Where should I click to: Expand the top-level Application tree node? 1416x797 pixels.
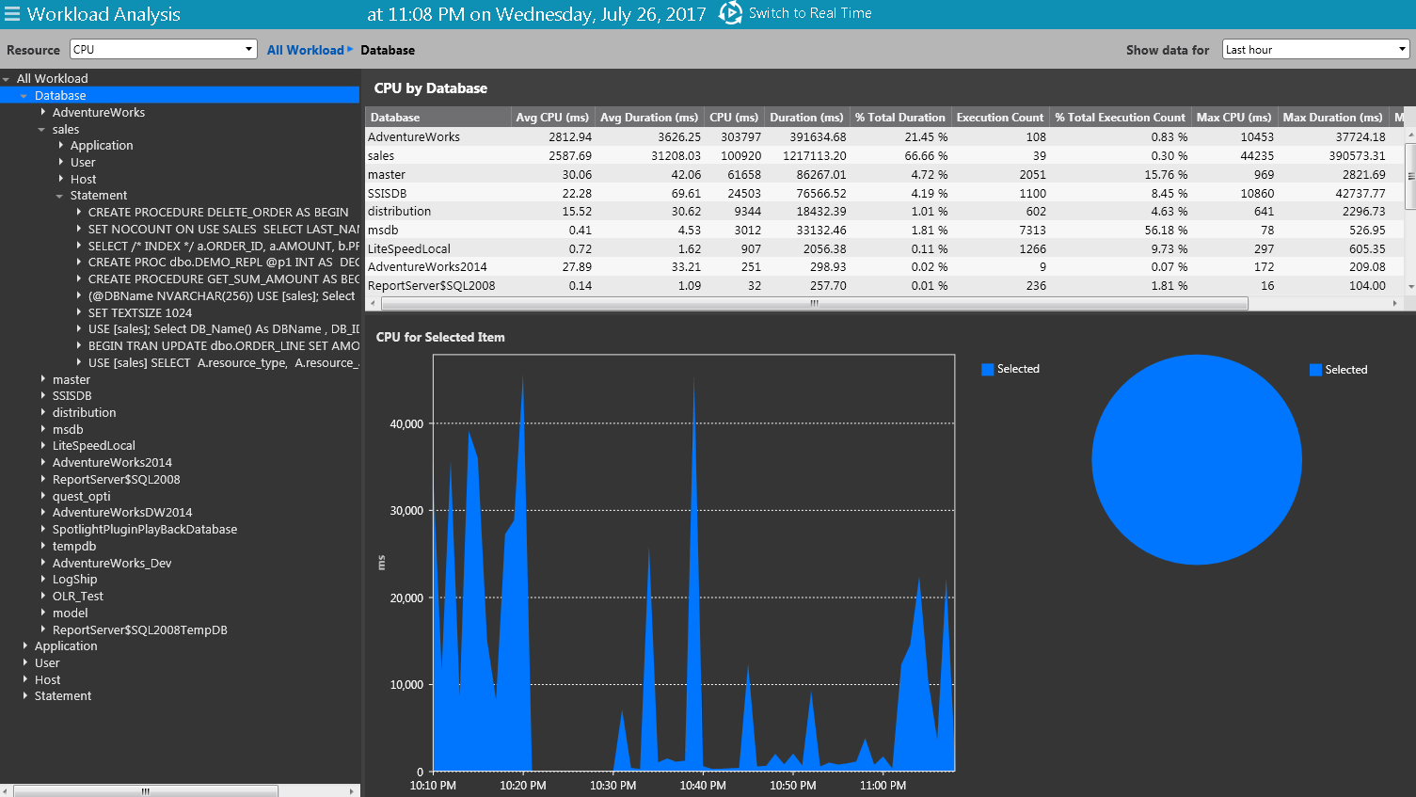pyautogui.click(x=25, y=646)
